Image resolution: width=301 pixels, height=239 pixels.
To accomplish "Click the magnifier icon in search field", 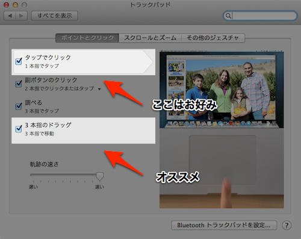I will click(x=228, y=16).
